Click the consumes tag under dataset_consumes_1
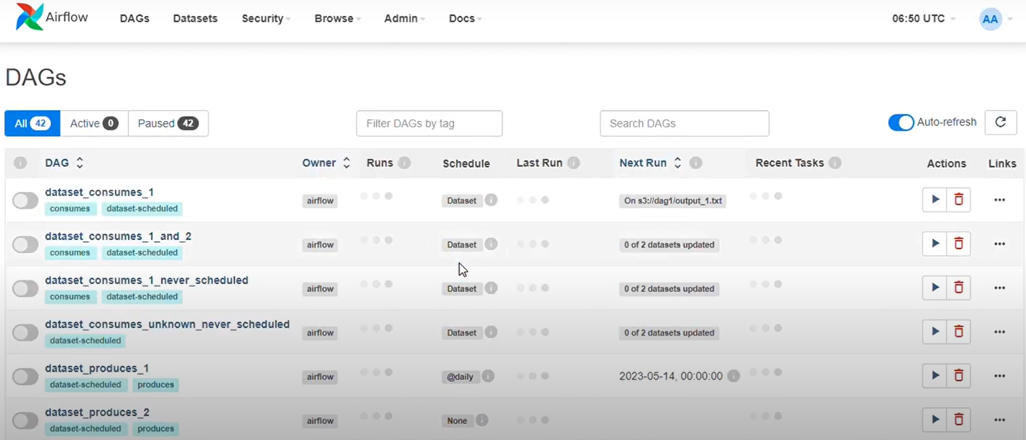 (x=70, y=209)
